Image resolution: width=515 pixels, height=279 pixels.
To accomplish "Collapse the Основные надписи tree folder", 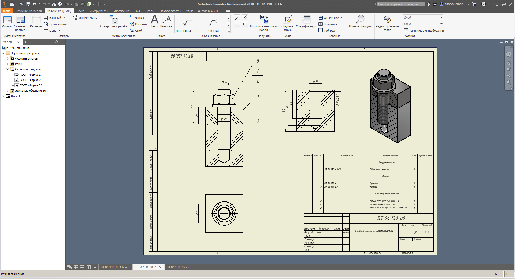I will [x=8, y=69].
